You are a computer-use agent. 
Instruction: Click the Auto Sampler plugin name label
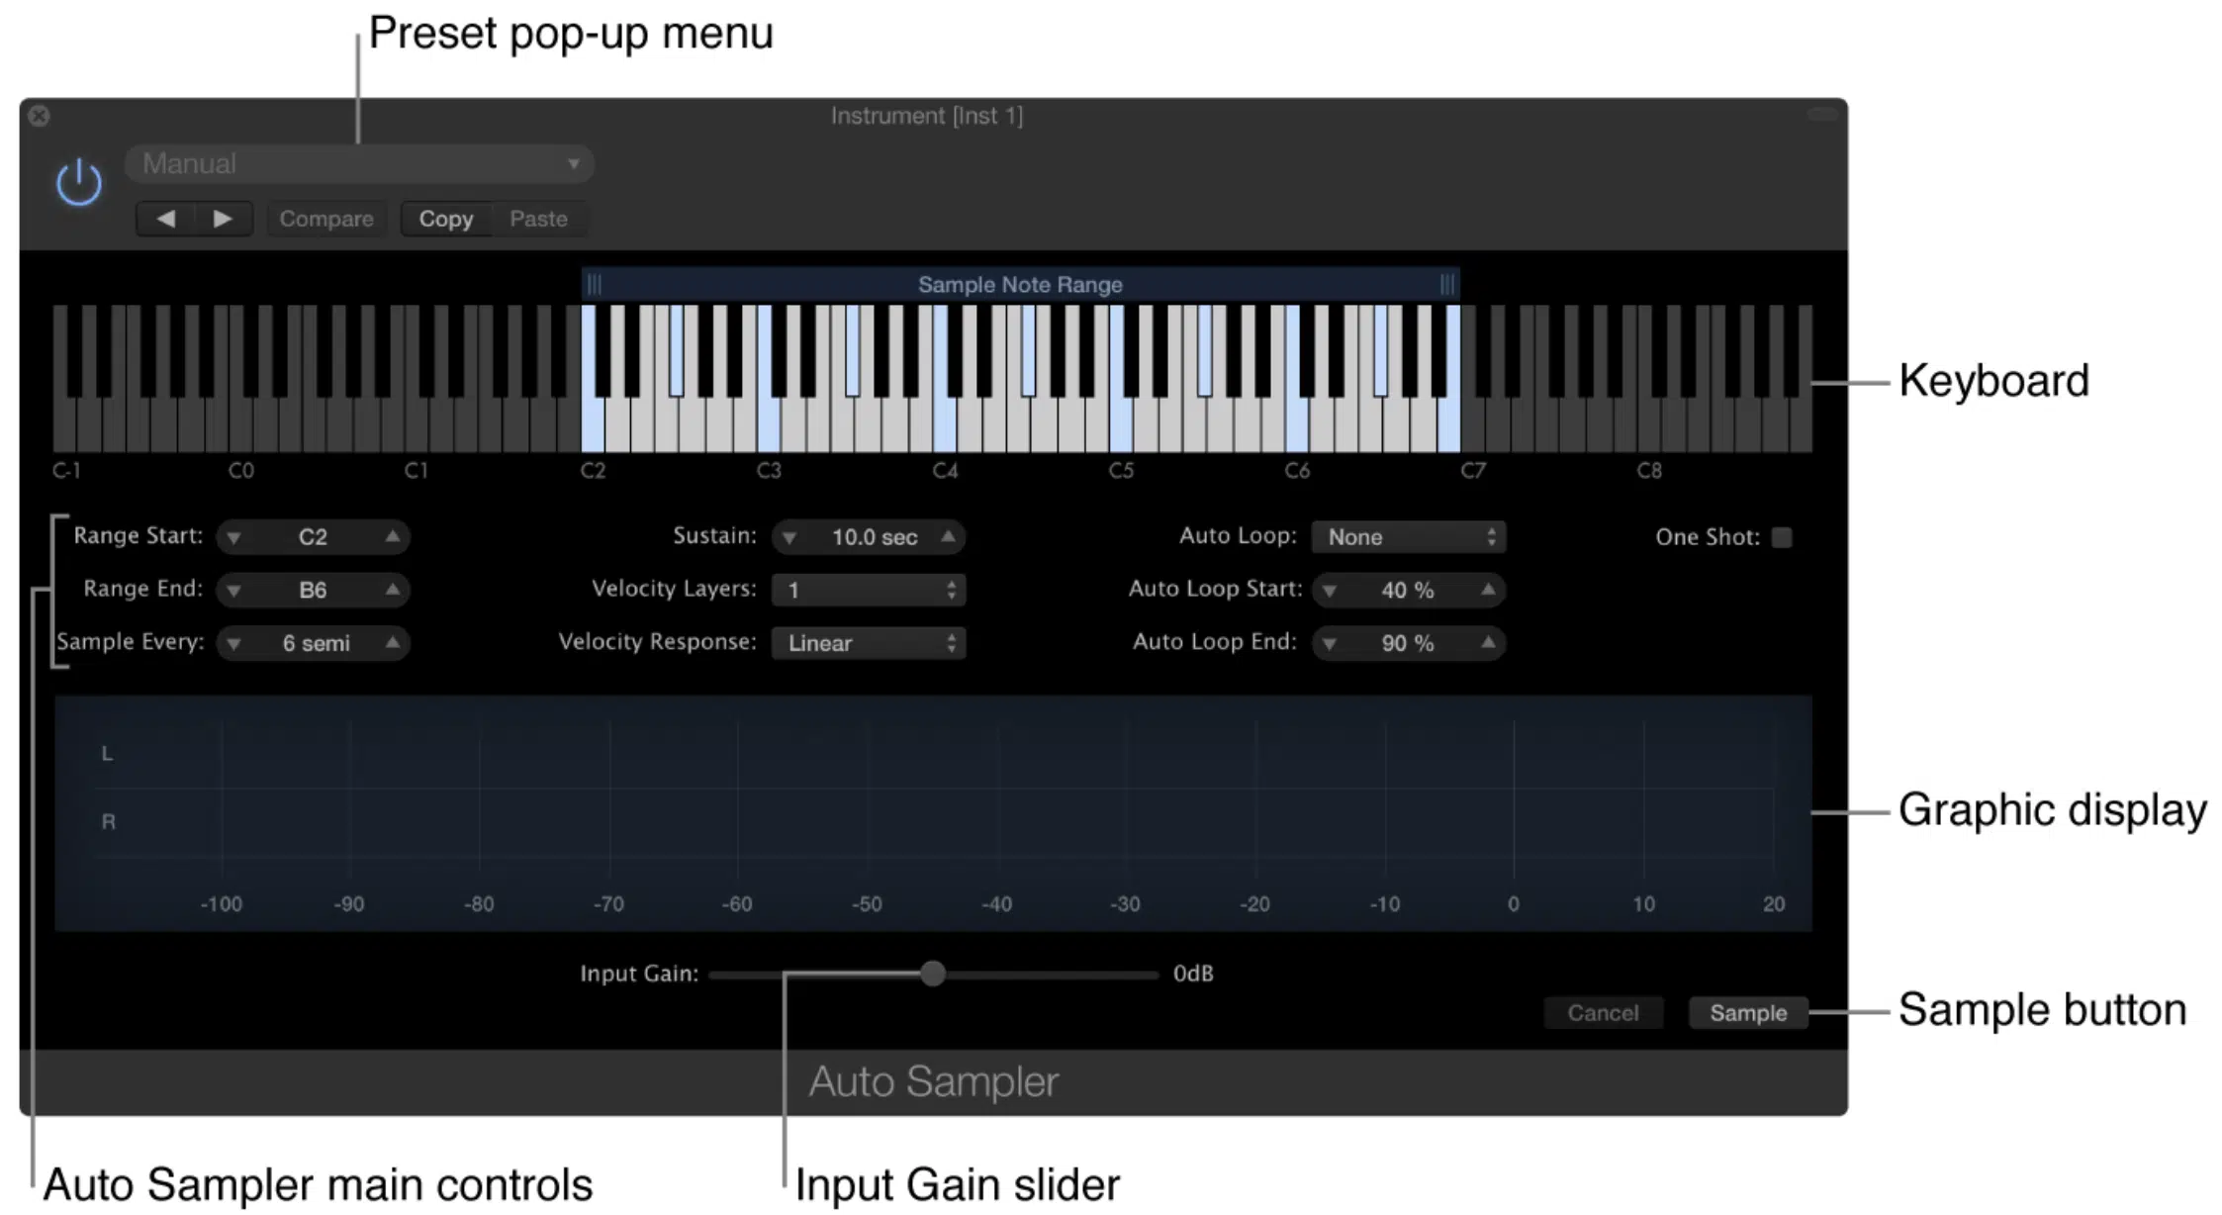click(934, 1081)
